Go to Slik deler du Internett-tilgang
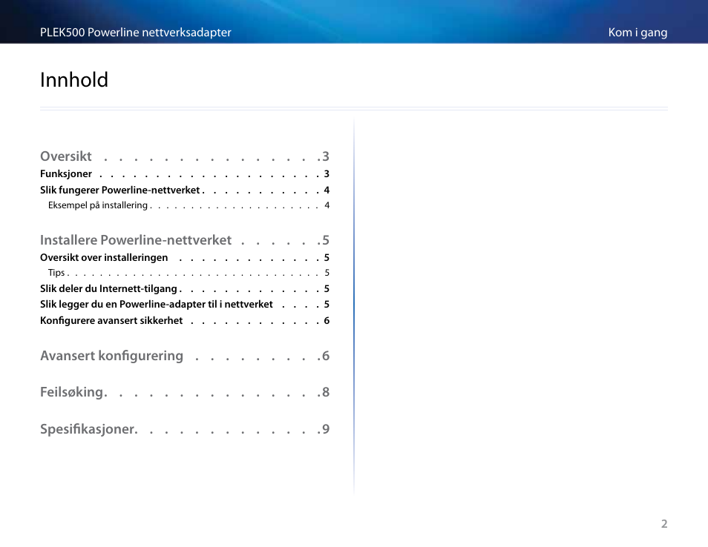Screen dimensions: 708x547 tap(185, 288)
